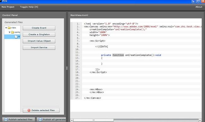The image size is (205, 122).
Task: Select the M file icon in tree
Action: [x=16, y=37]
